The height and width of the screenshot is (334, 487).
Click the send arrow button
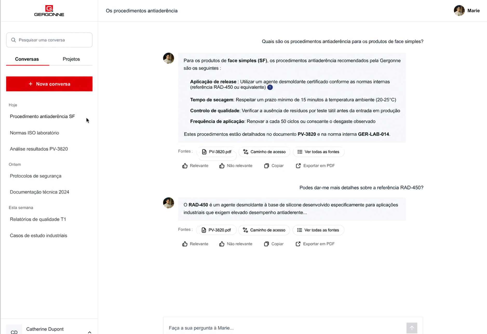coord(412,328)
